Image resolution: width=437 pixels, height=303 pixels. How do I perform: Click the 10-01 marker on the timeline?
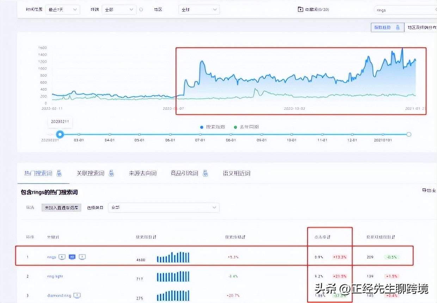291,134
